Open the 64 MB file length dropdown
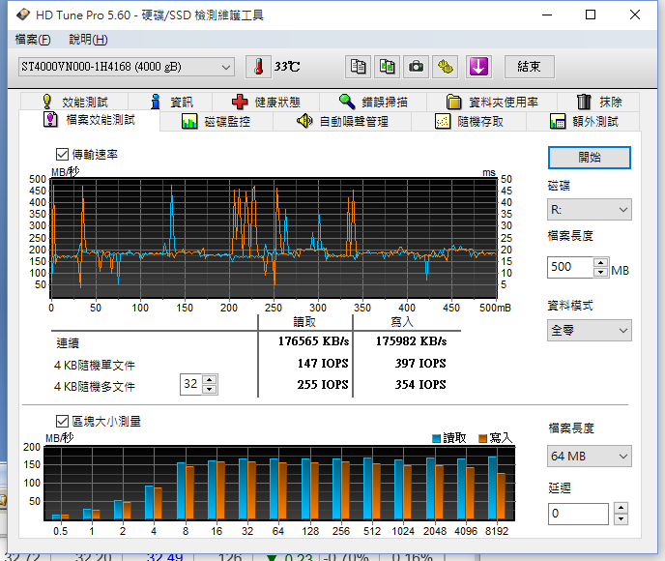665x561 pixels. click(589, 457)
